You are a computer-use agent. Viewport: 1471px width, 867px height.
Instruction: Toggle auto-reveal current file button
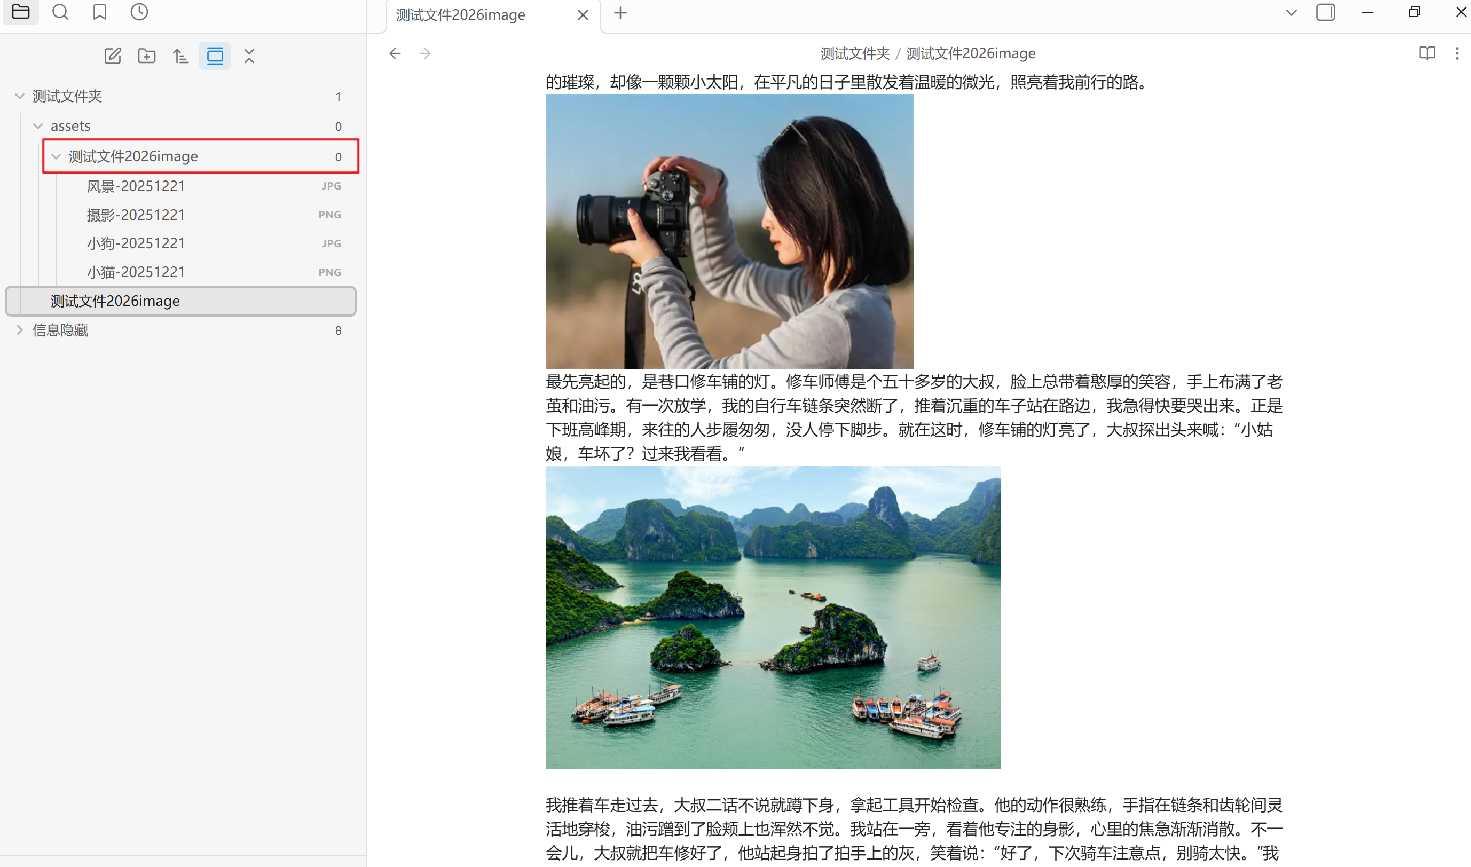pyautogui.click(x=215, y=56)
